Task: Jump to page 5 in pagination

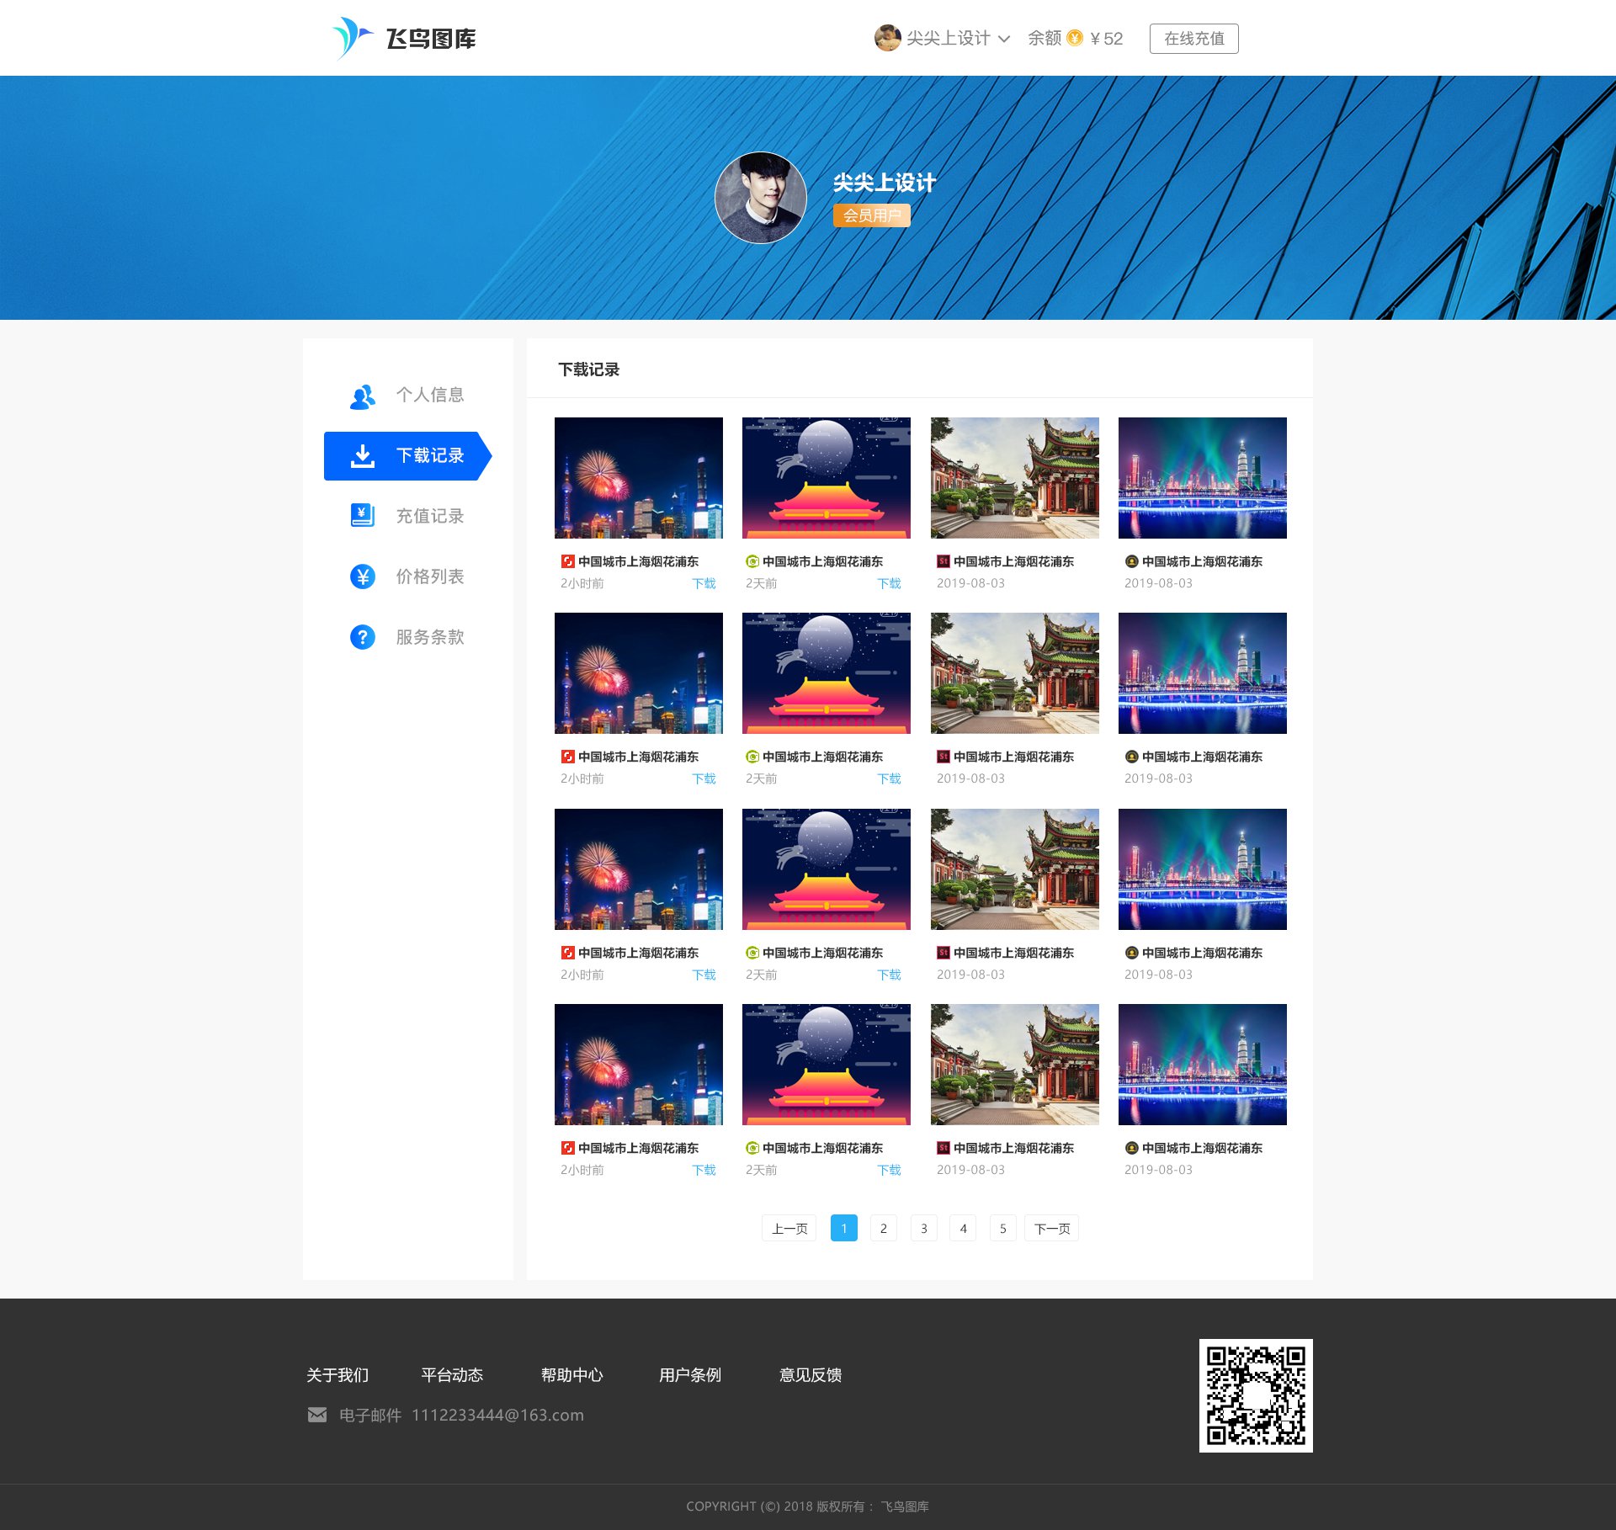Action: tap(1003, 1228)
